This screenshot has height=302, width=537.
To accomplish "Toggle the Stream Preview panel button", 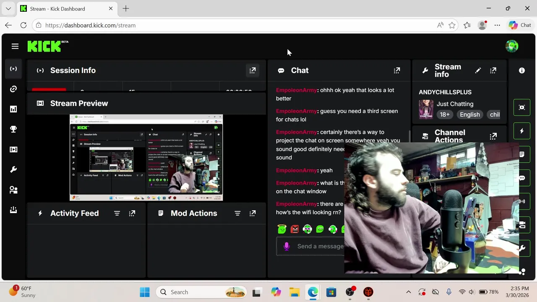I will (x=522, y=107).
